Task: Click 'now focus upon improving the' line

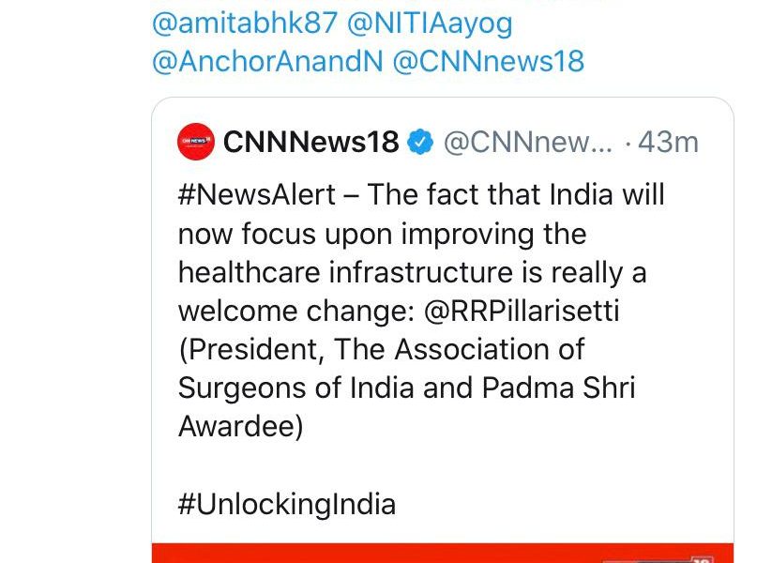Action: pyautogui.click(x=381, y=234)
